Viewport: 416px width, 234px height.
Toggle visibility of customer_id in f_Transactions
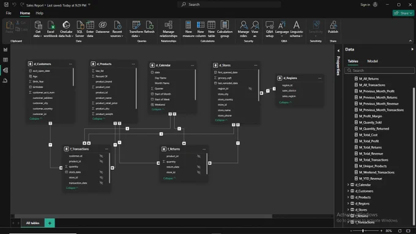101,156
